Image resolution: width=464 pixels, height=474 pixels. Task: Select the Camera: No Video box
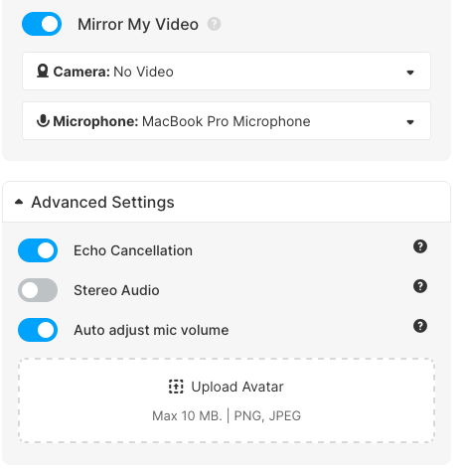pyautogui.click(x=227, y=71)
